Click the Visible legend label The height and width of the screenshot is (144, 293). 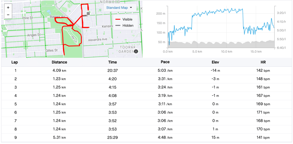click(127, 19)
